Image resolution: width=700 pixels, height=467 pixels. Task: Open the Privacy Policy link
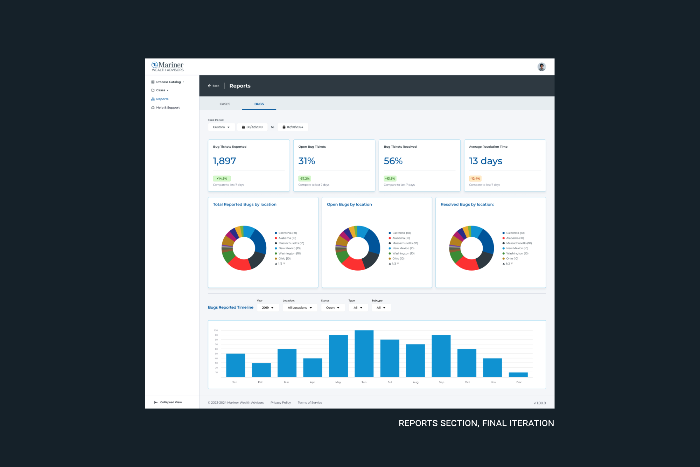click(x=280, y=403)
